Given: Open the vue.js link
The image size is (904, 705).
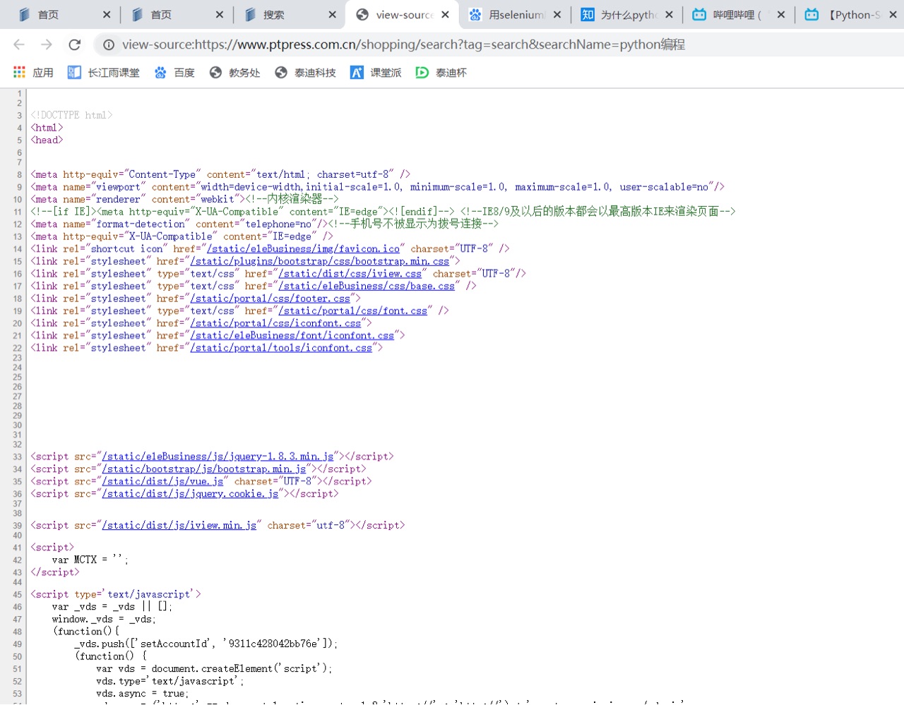Looking at the screenshot, I should (x=162, y=481).
